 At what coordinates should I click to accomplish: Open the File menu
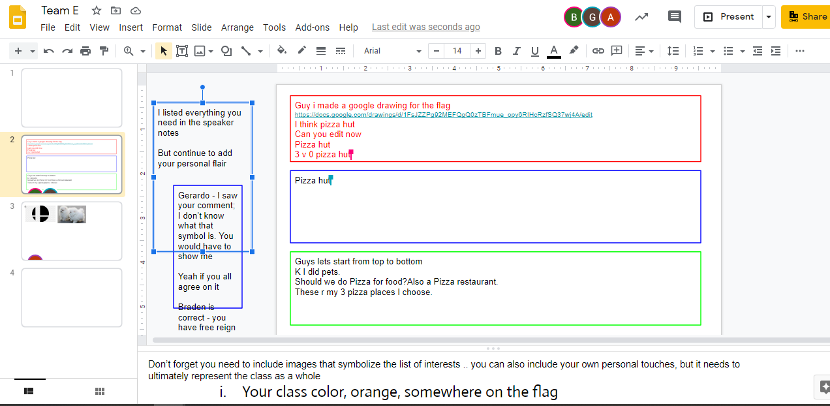[x=48, y=27]
